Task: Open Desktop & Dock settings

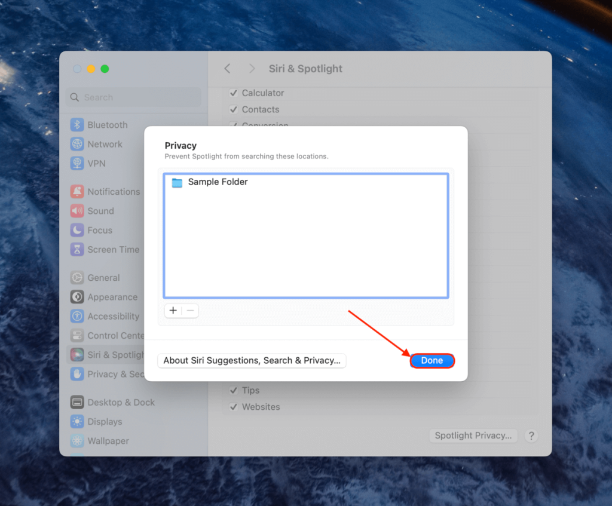Action: pyautogui.click(x=117, y=402)
